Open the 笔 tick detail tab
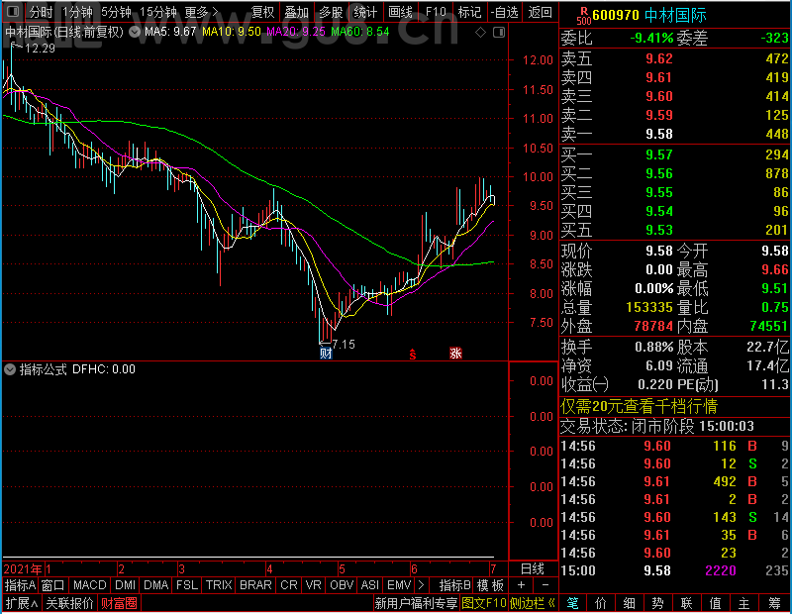 [573, 603]
